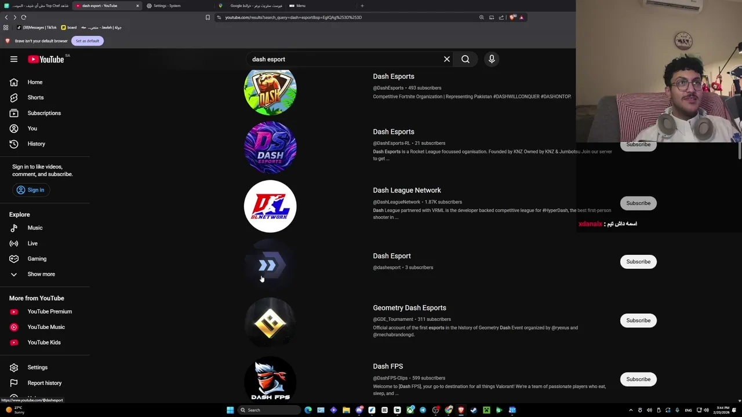
Task: Open Subscriptions in the sidebar
Action: coord(45,113)
